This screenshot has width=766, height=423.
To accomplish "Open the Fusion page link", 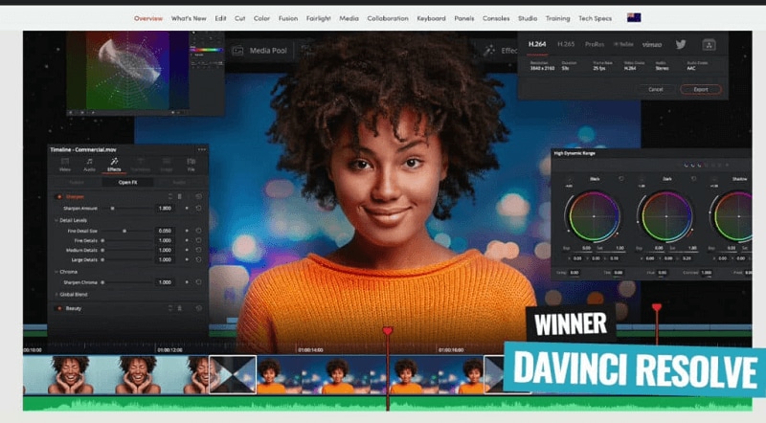I will click(288, 18).
